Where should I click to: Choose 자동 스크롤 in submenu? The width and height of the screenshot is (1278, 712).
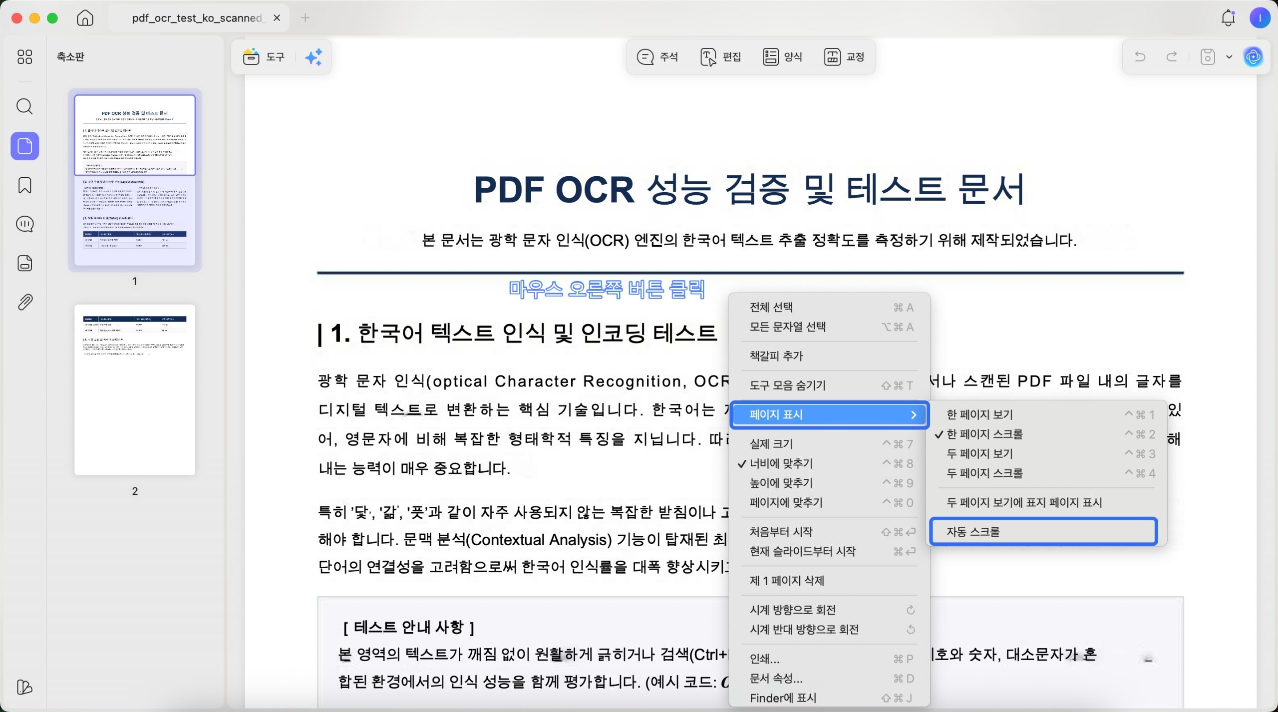coord(1044,532)
